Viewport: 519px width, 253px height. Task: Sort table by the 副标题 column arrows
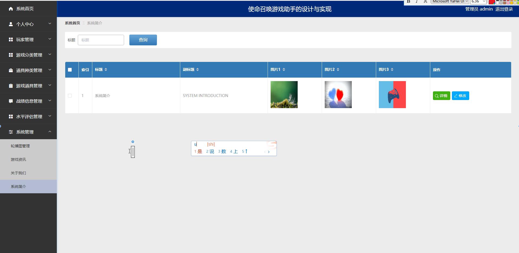coord(198,69)
